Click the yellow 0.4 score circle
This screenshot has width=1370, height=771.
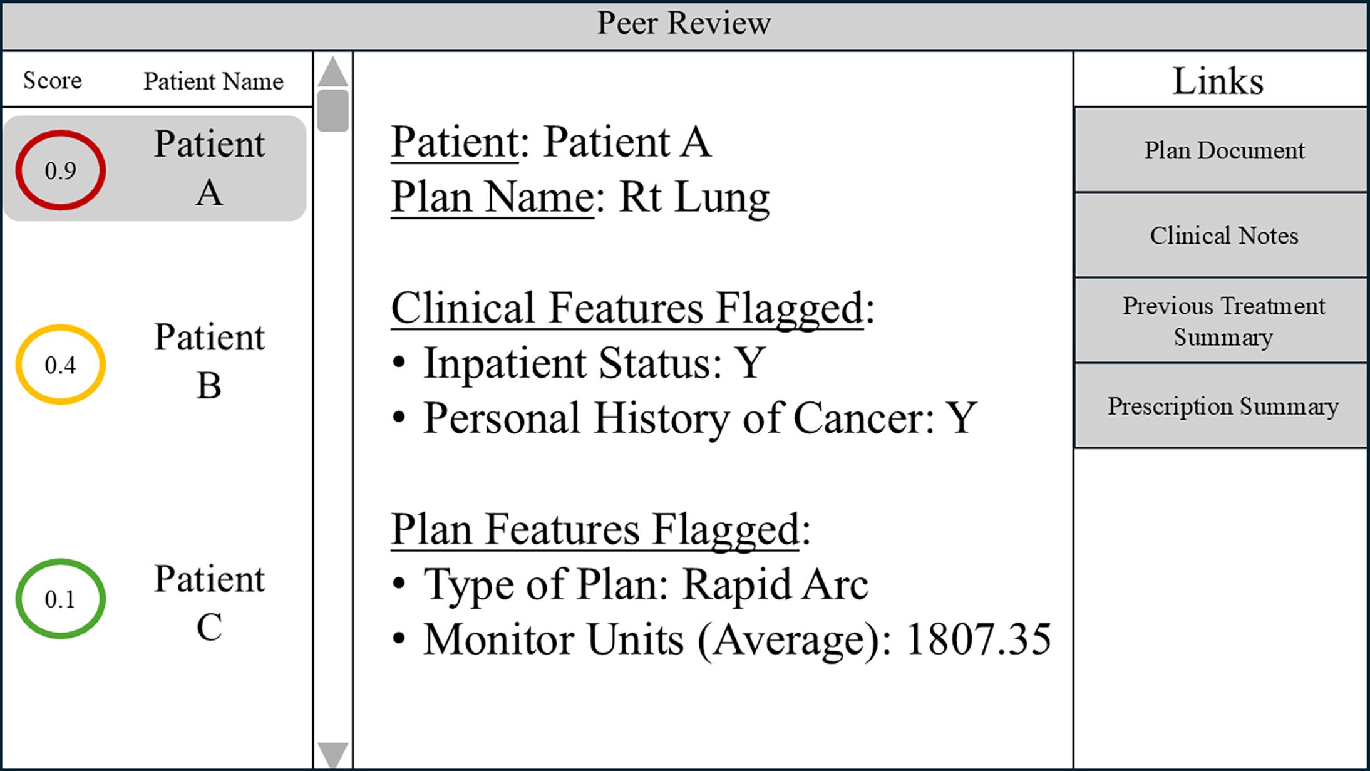coord(61,365)
